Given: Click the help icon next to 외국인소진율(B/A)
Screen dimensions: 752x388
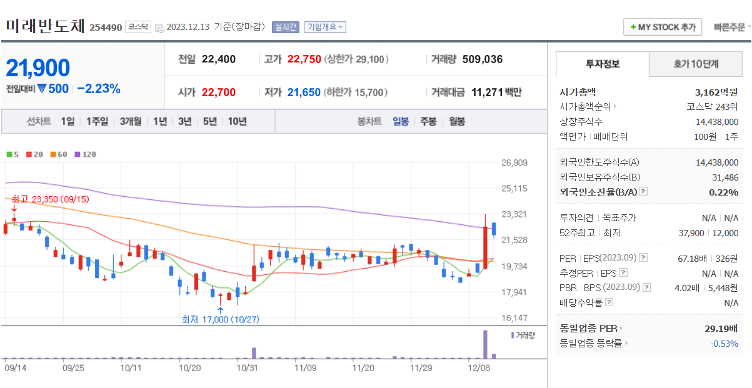Looking at the screenshot, I should pyautogui.click(x=643, y=192).
